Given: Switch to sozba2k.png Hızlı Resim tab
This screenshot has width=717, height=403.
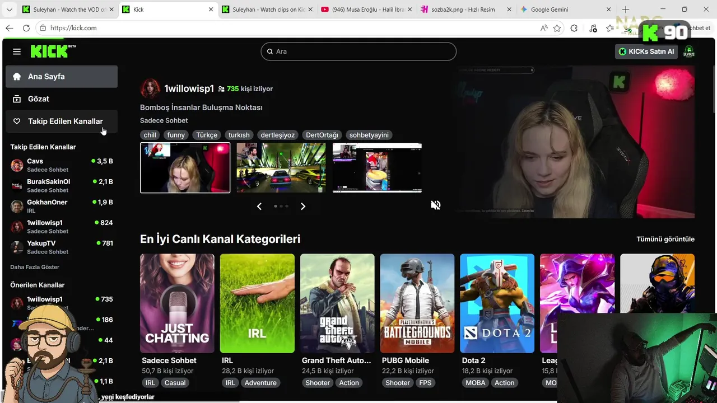Looking at the screenshot, I should 466,10.
